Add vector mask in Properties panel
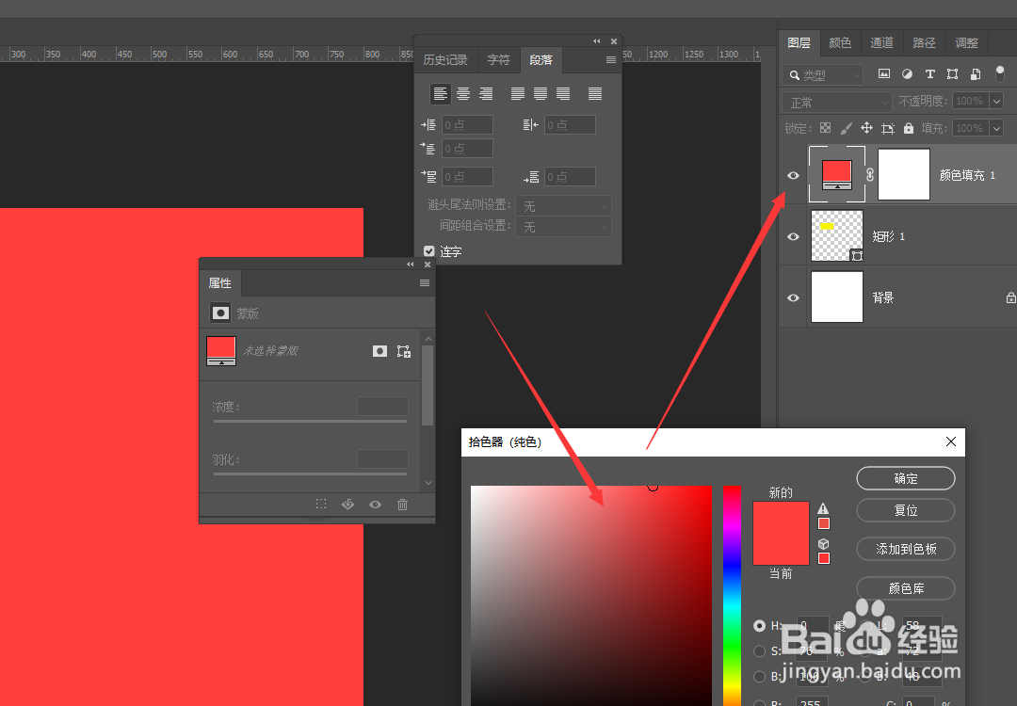 pyautogui.click(x=403, y=351)
